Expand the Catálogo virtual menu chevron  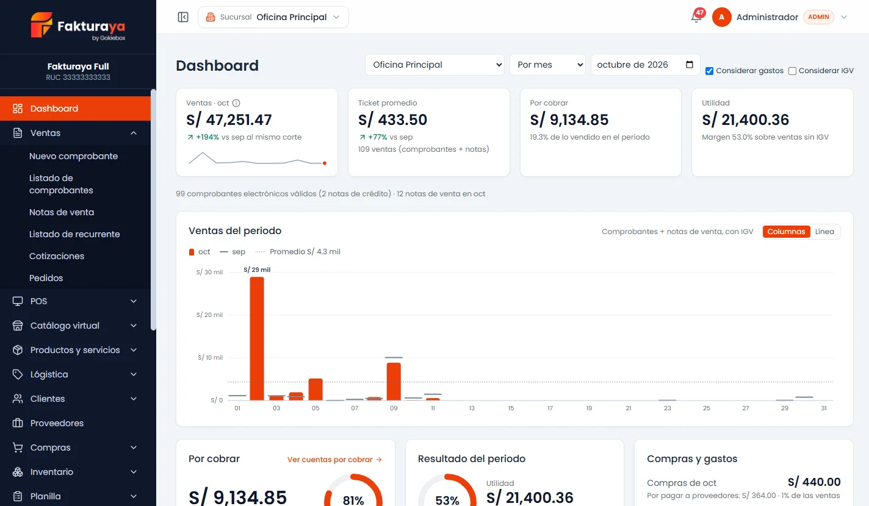pos(134,326)
